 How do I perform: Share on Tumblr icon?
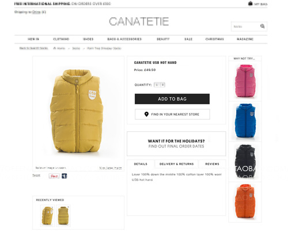[65, 176]
